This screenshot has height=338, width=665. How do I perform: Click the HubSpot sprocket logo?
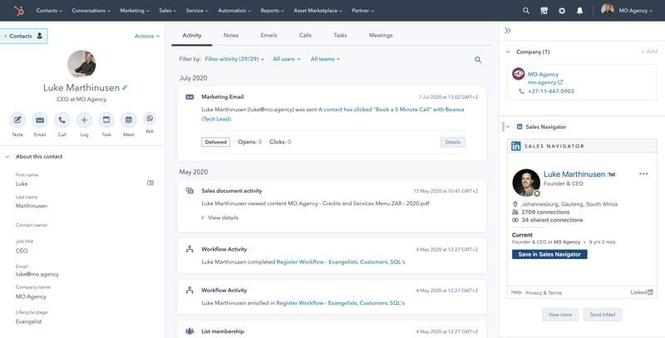point(18,11)
